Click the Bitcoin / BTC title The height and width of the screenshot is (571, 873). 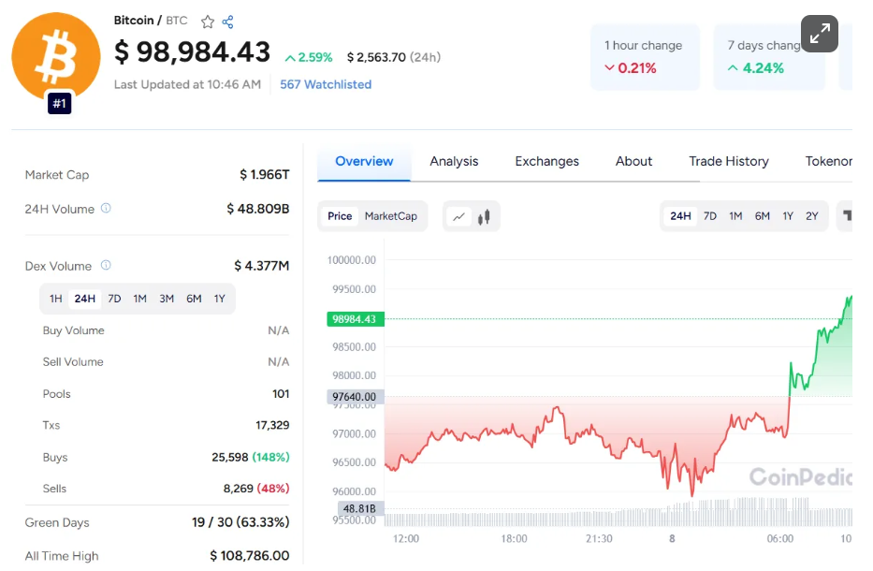[x=151, y=21]
